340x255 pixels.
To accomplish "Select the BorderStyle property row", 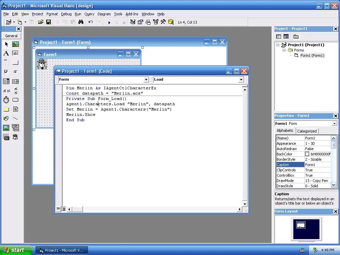I will tap(303, 159).
